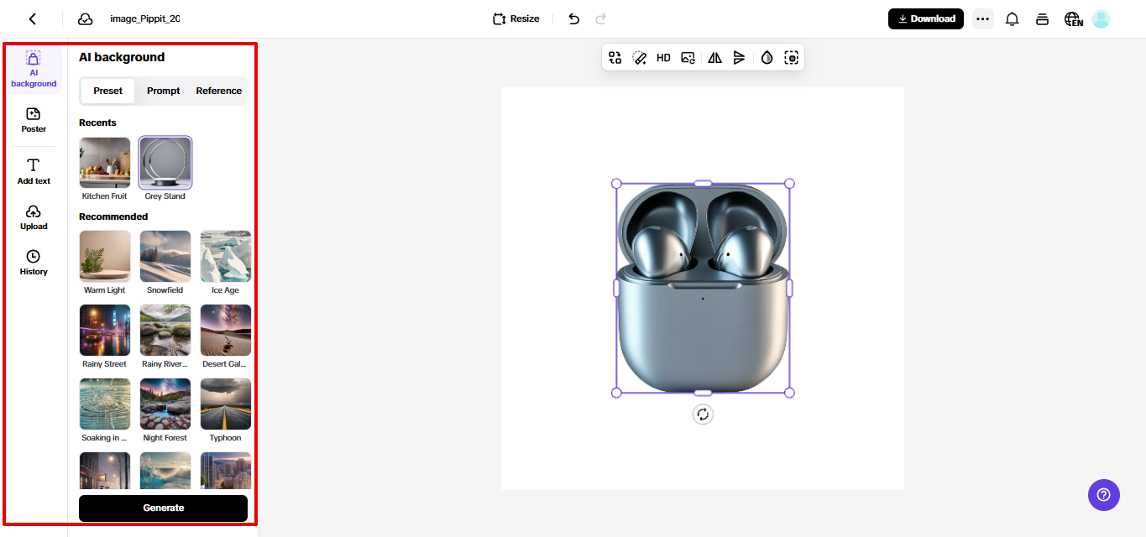Switch to the Reference tab
The height and width of the screenshot is (537, 1146).
tap(218, 91)
